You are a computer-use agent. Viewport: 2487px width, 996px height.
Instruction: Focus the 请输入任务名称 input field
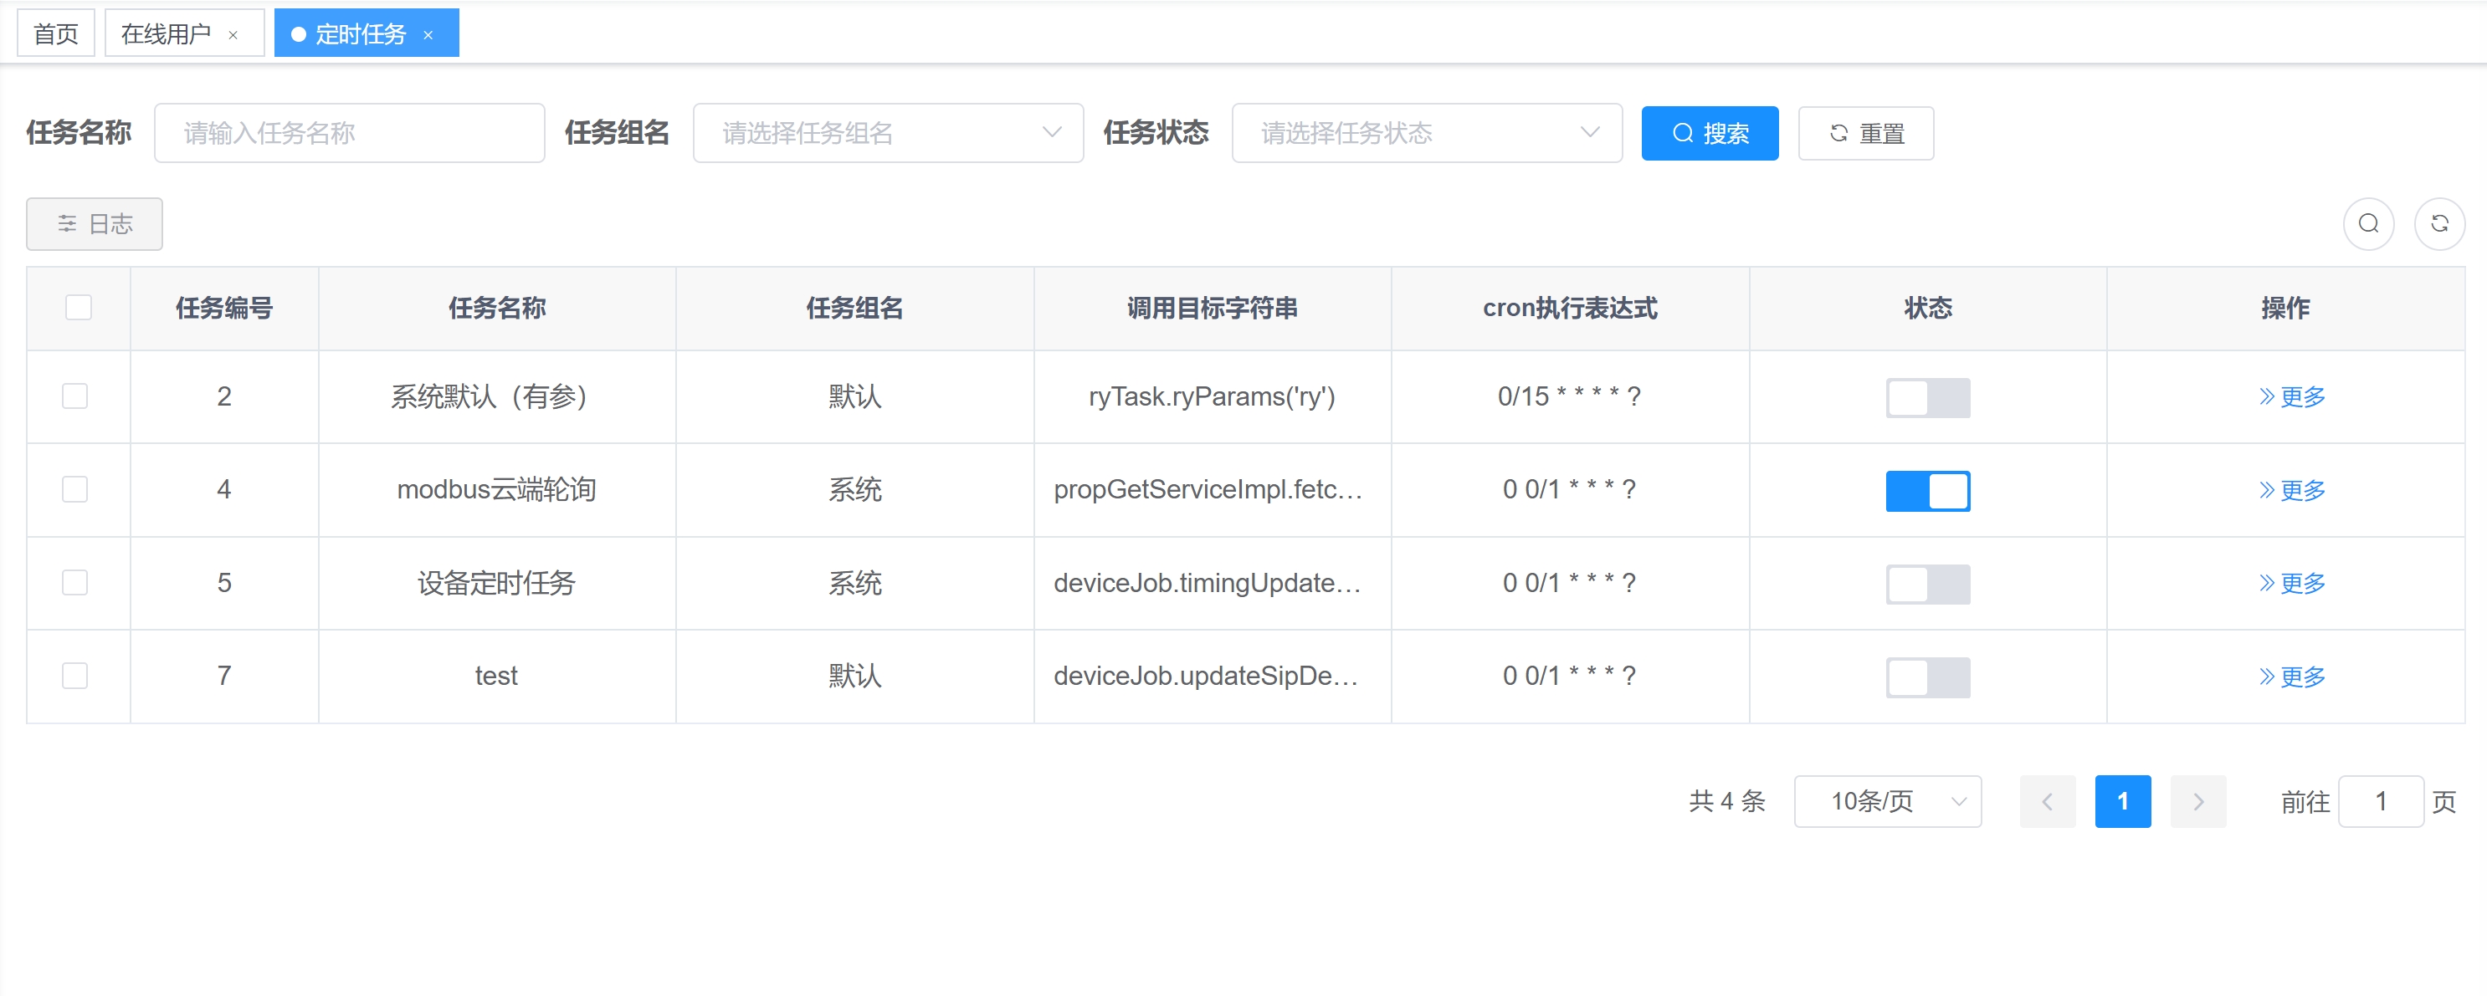click(x=350, y=133)
